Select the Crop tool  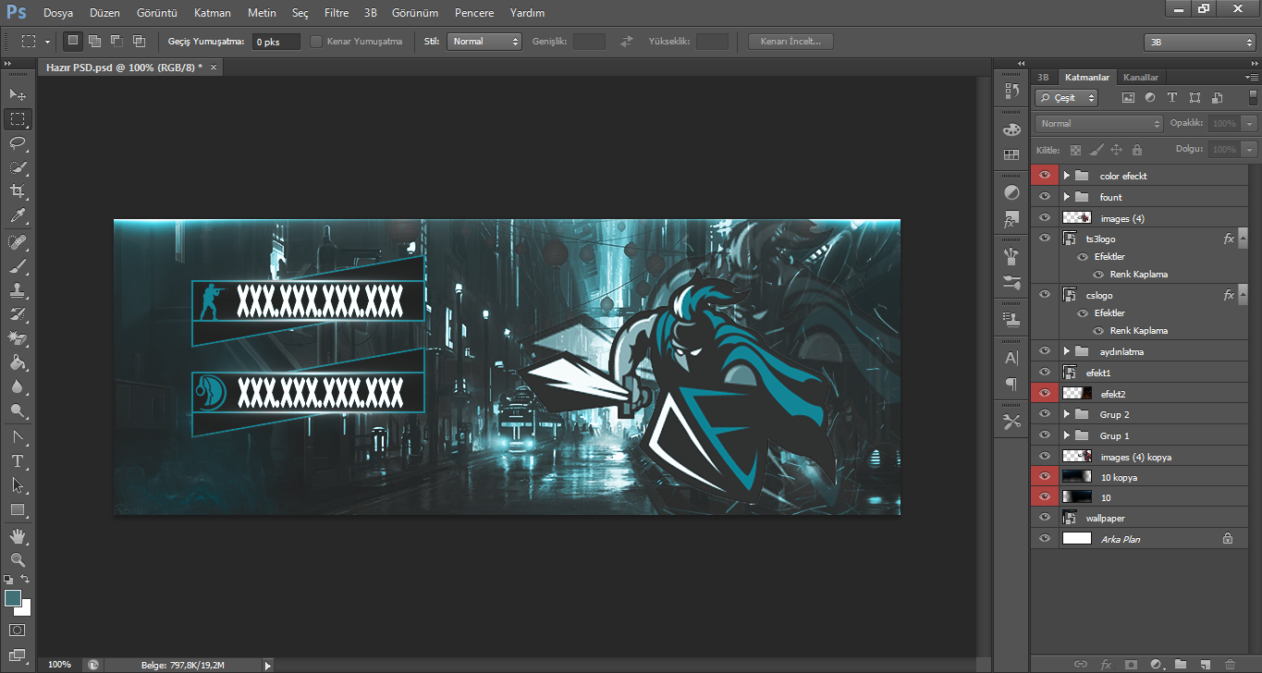point(18,190)
